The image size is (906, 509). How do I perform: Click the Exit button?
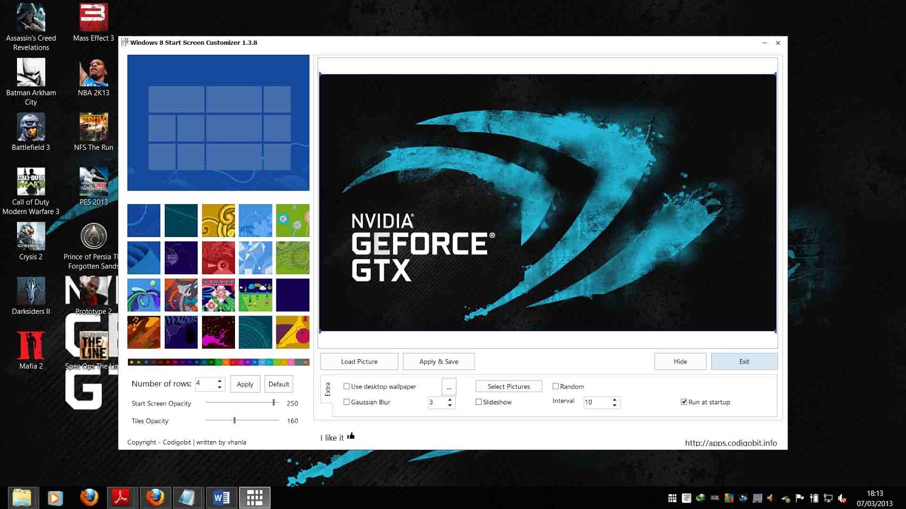(744, 361)
